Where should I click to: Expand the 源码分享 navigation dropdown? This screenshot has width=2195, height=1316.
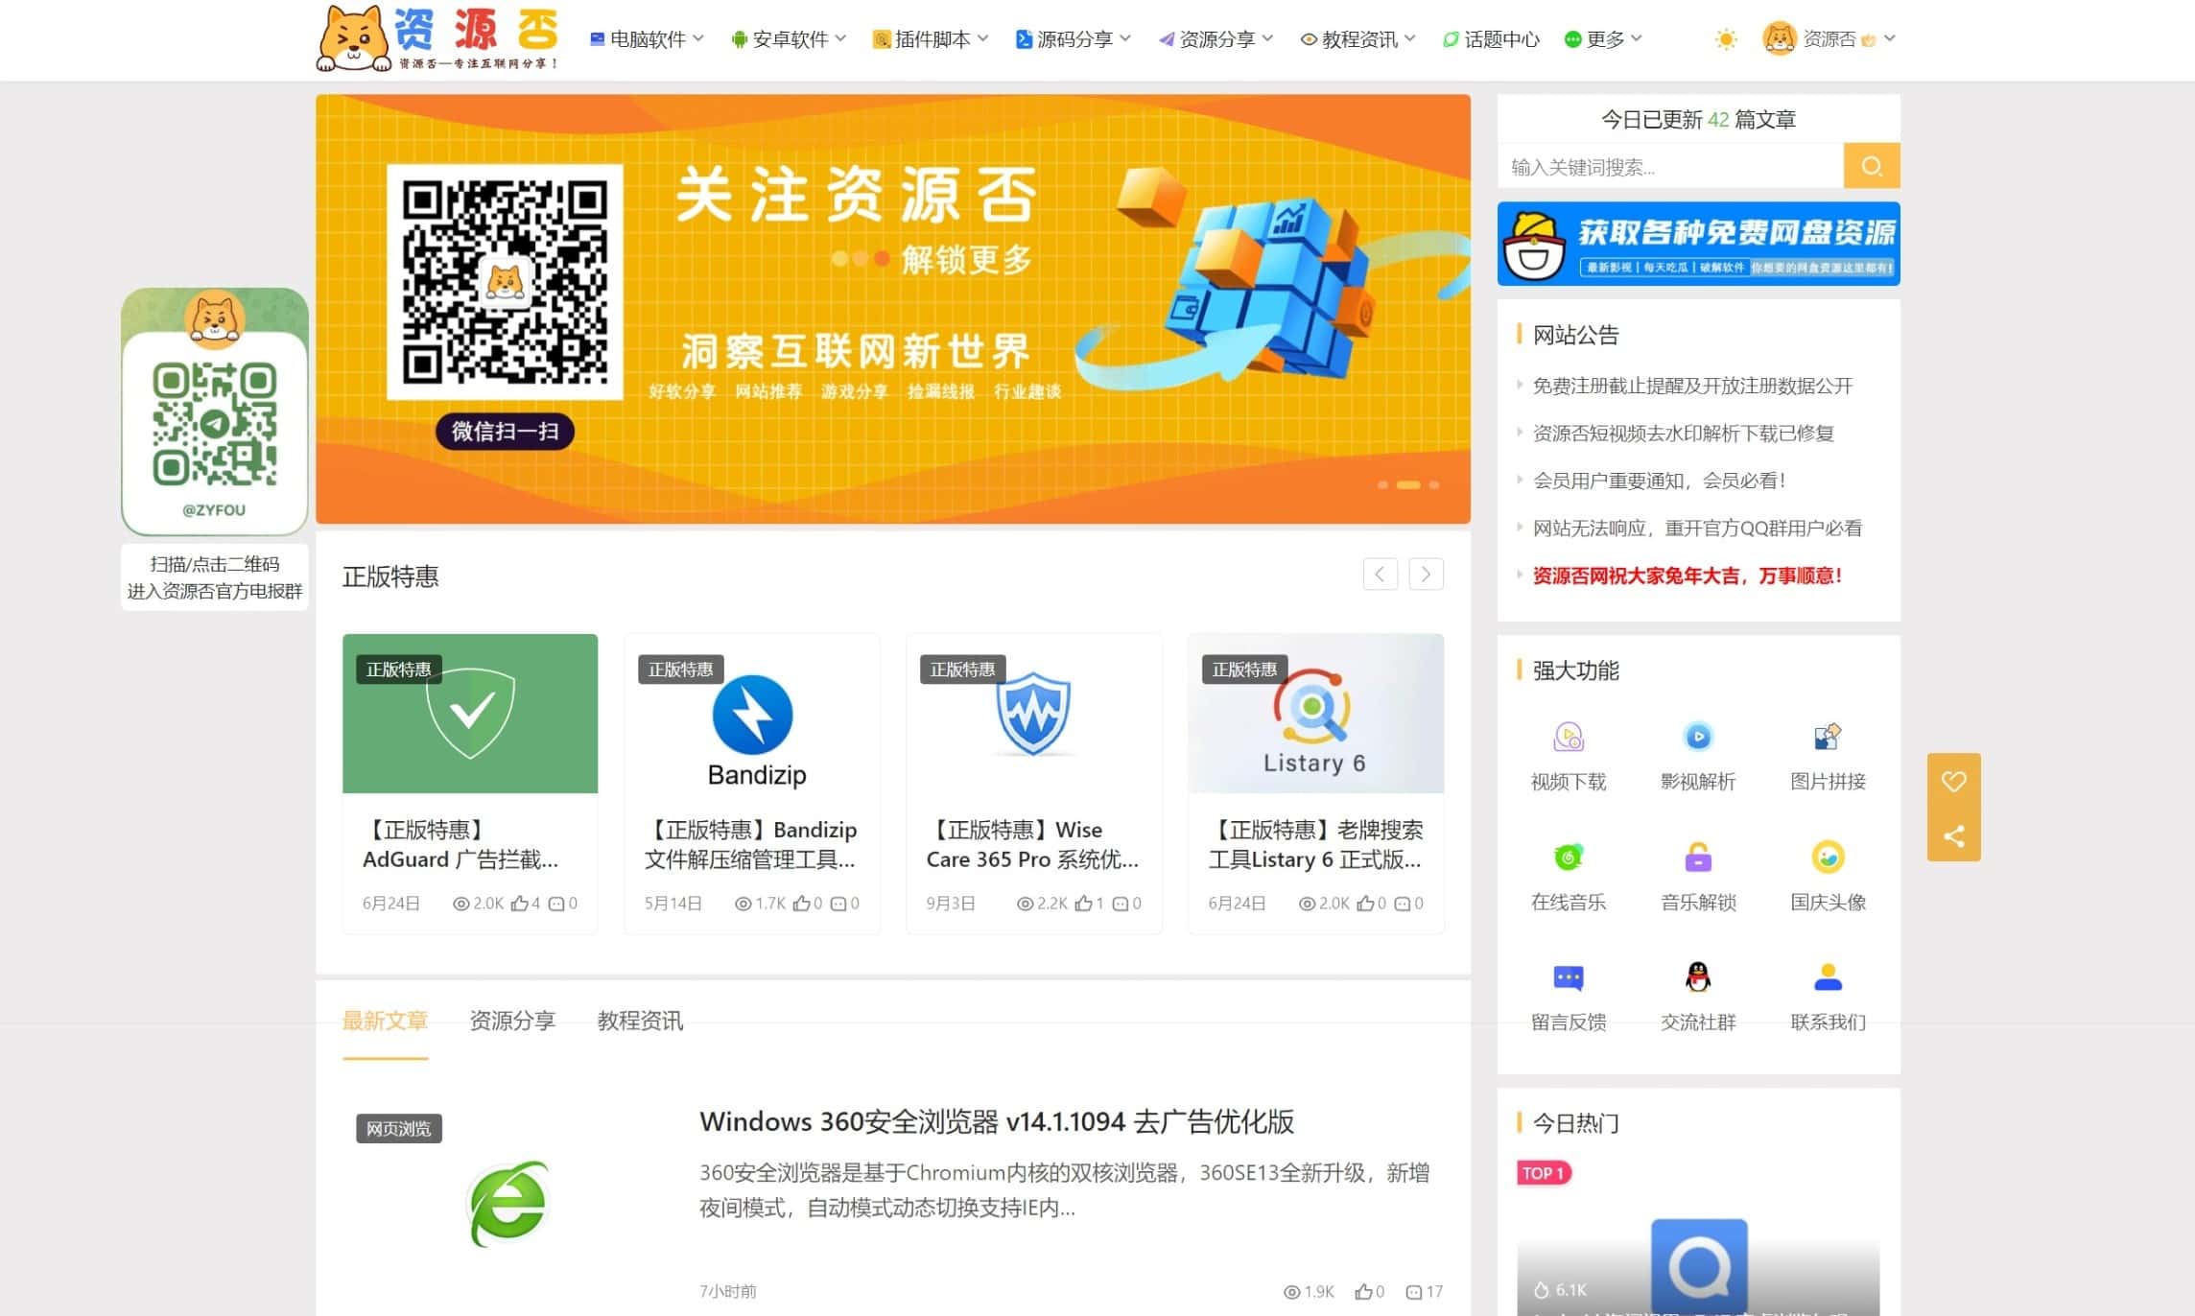[x=1073, y=39]
